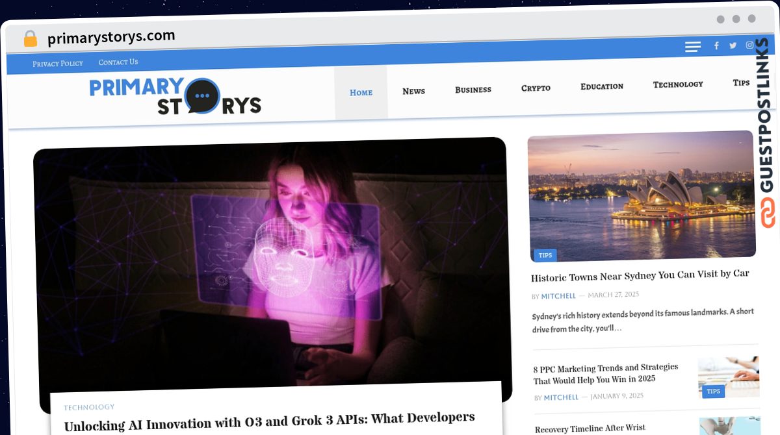
Task: Open the Instagram icon link
Action: (749, 45)
